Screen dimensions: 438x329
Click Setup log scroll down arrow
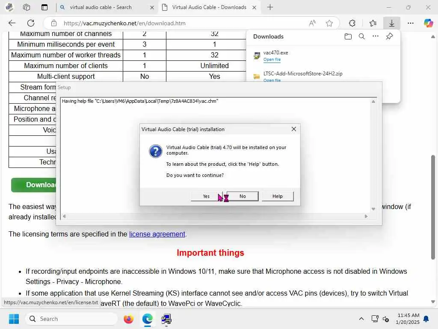point(373,209)
